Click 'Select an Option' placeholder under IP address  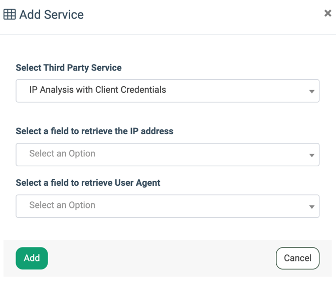click(62, 154)
